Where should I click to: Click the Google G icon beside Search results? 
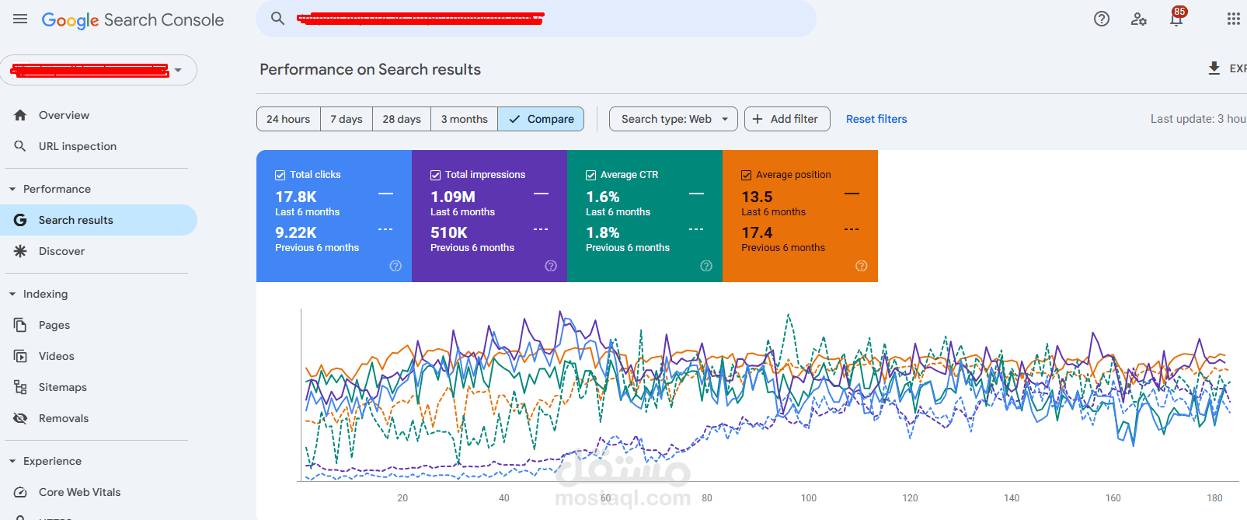click(20, 220)
